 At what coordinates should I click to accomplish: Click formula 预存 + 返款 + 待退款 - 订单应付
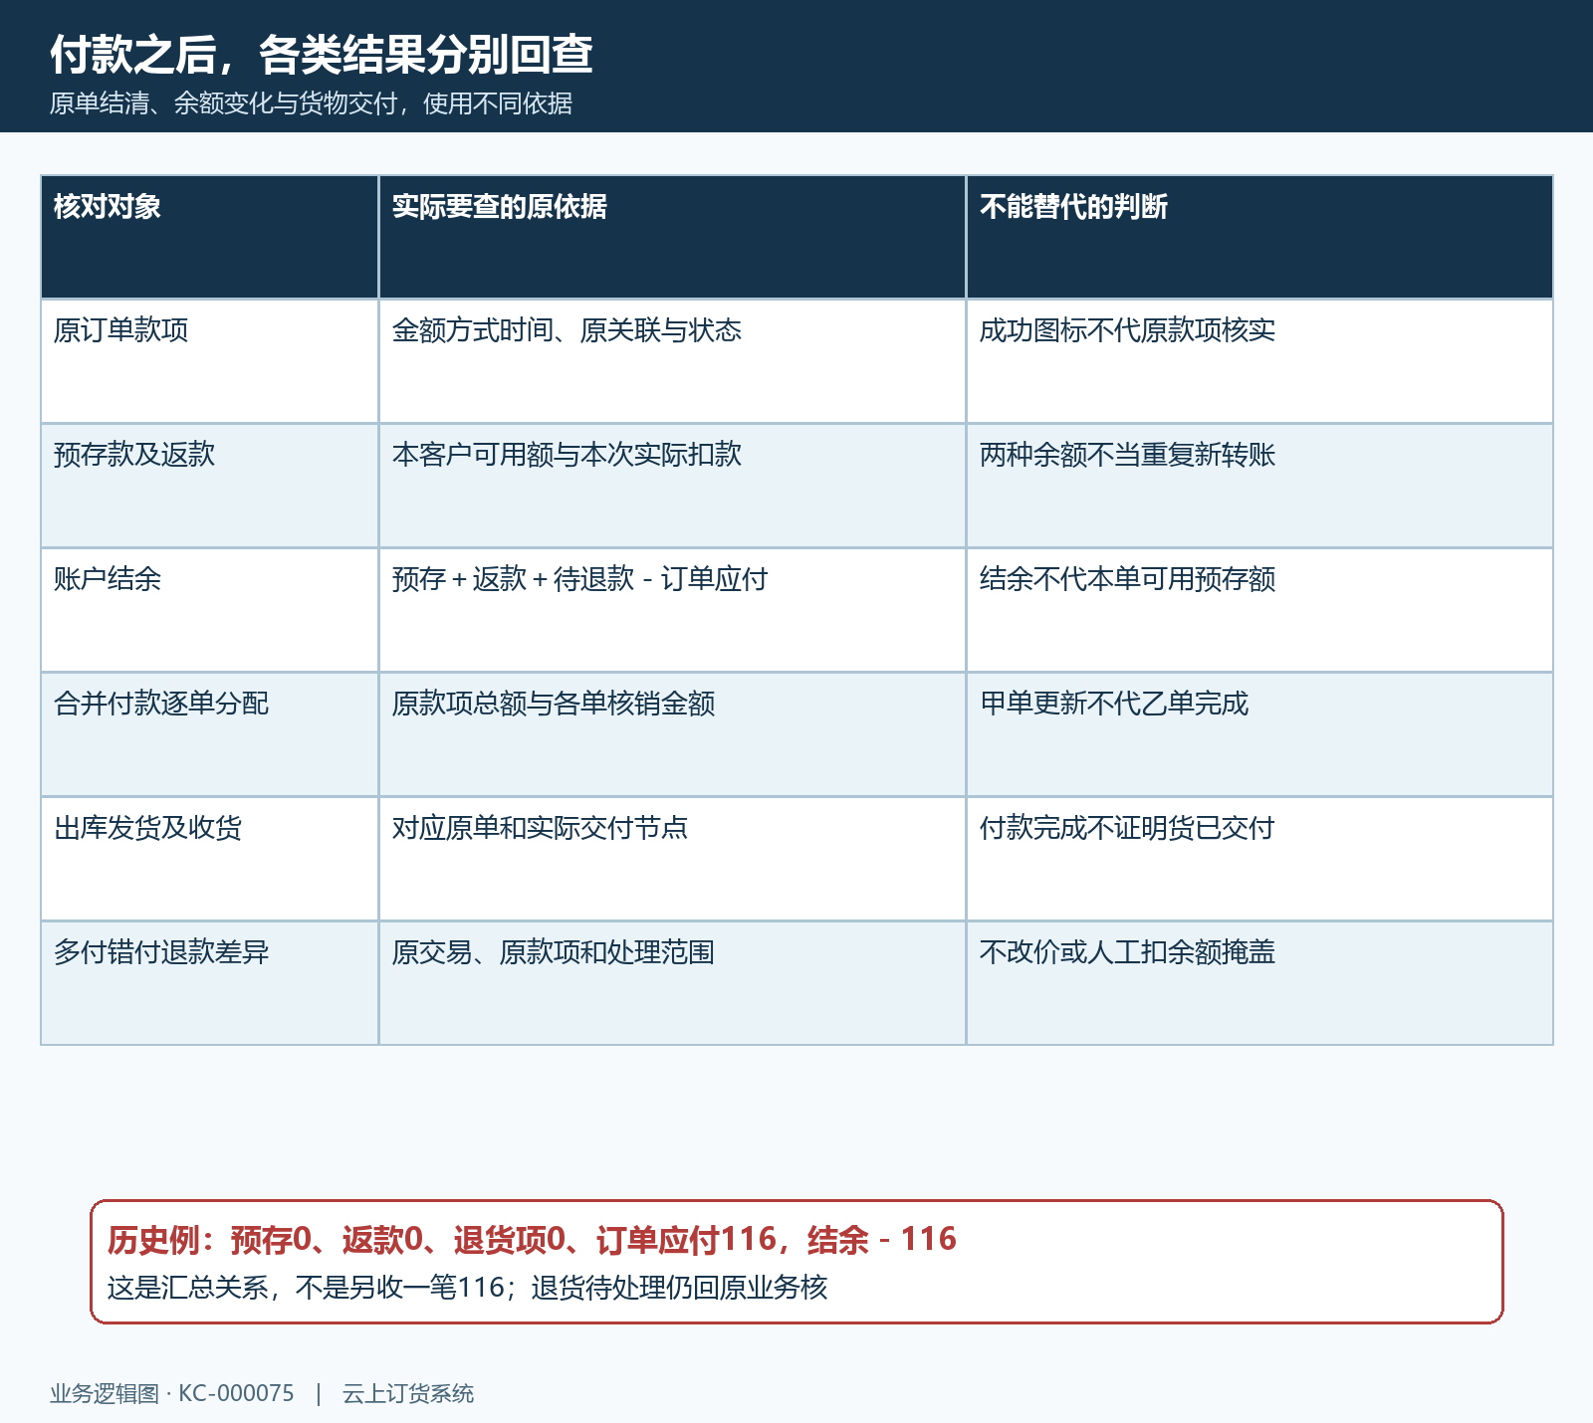579,579
